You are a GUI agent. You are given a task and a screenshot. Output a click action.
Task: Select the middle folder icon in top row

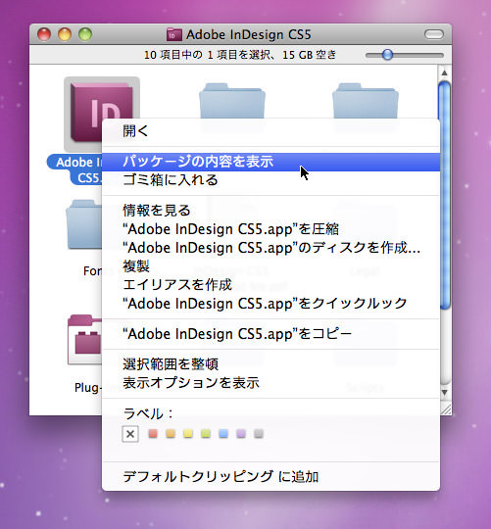tap(232, 101)
